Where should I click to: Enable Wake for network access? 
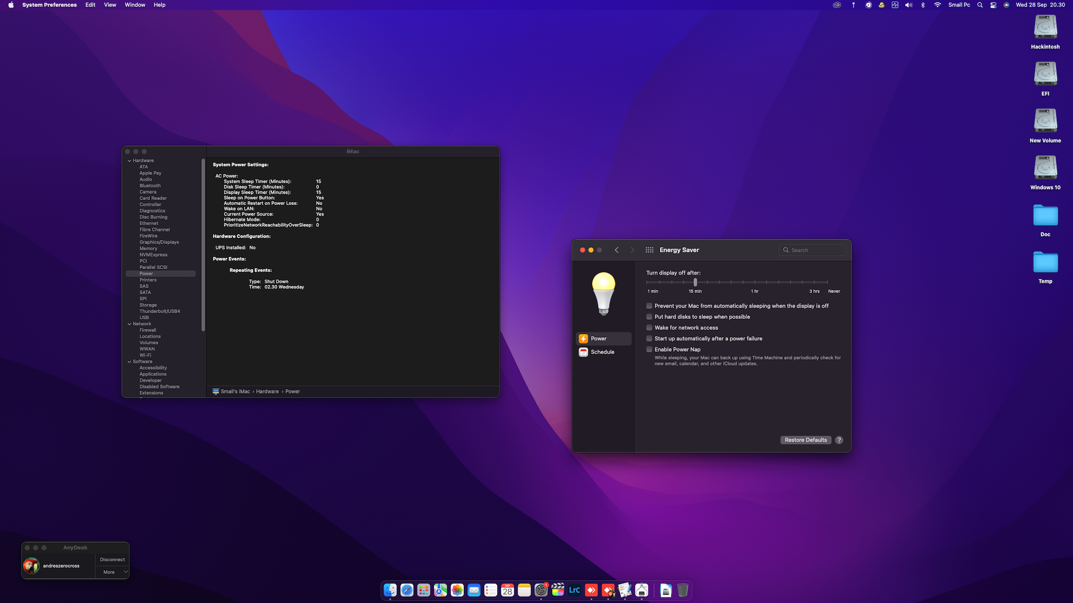[649, 328]
